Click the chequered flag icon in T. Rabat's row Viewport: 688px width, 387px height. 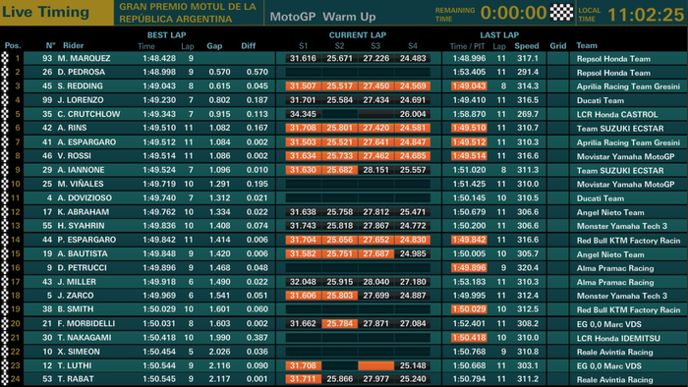click(x=5, y=379)
